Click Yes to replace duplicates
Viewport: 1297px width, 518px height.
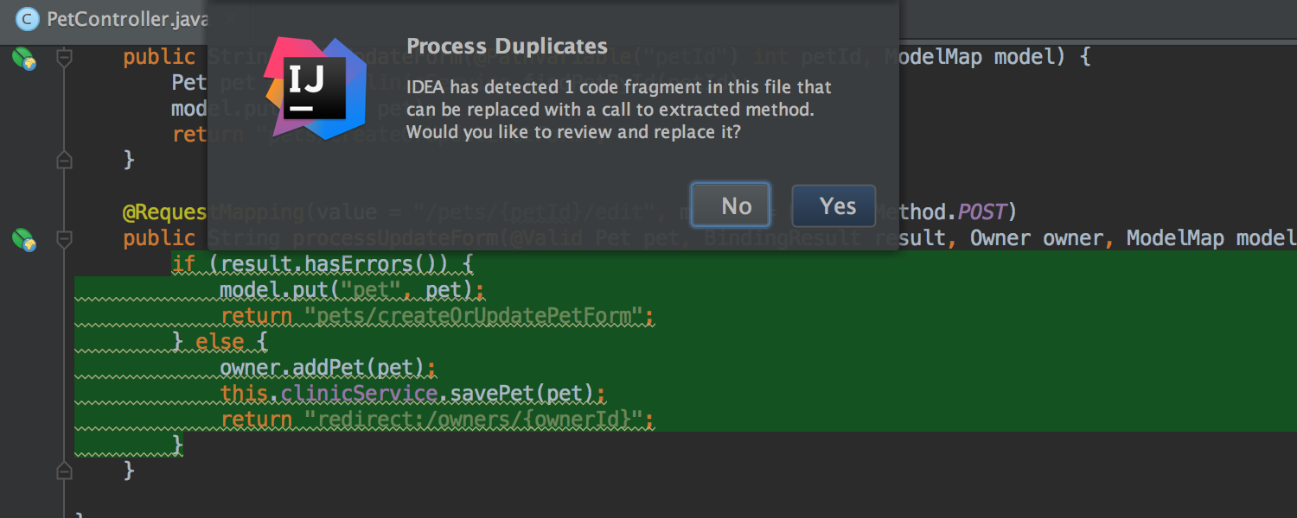coord(834,205)
